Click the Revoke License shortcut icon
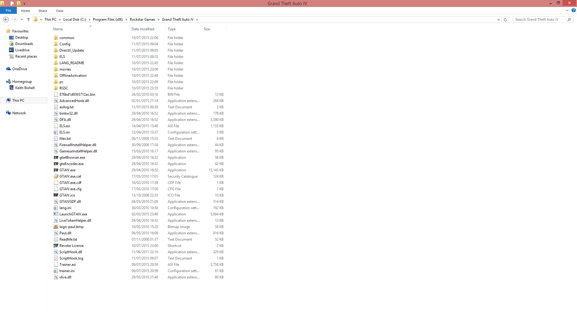This screenshot has width=577, height=312. pyautogui.click(x=56, y=246)
